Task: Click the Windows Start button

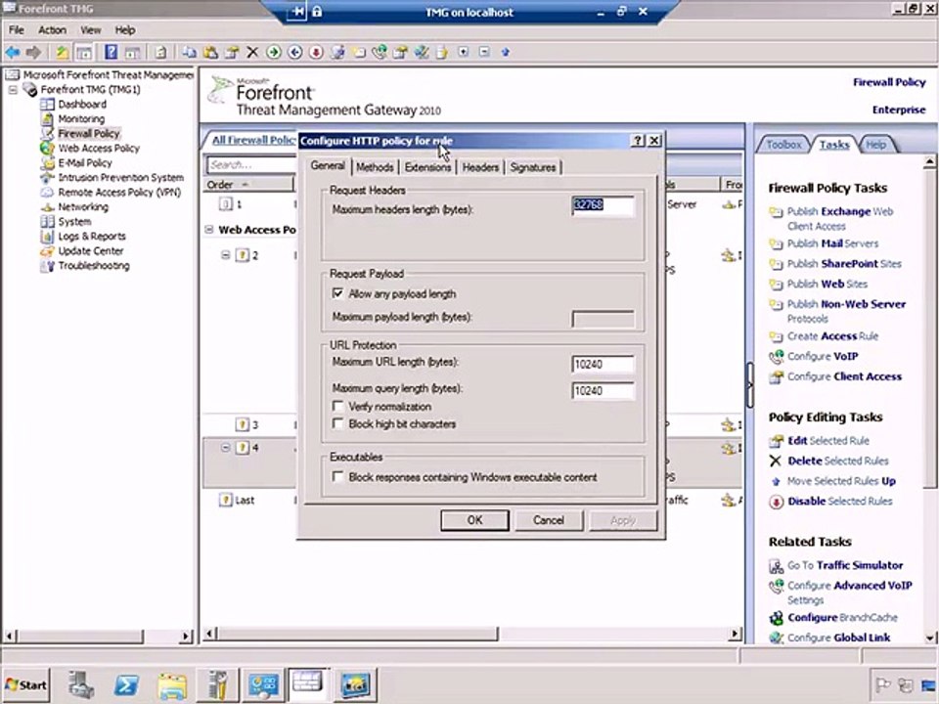Action: click(x=25, y=684)
